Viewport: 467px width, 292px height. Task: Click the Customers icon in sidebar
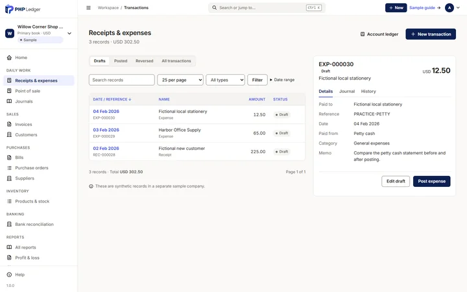point(9,135)
